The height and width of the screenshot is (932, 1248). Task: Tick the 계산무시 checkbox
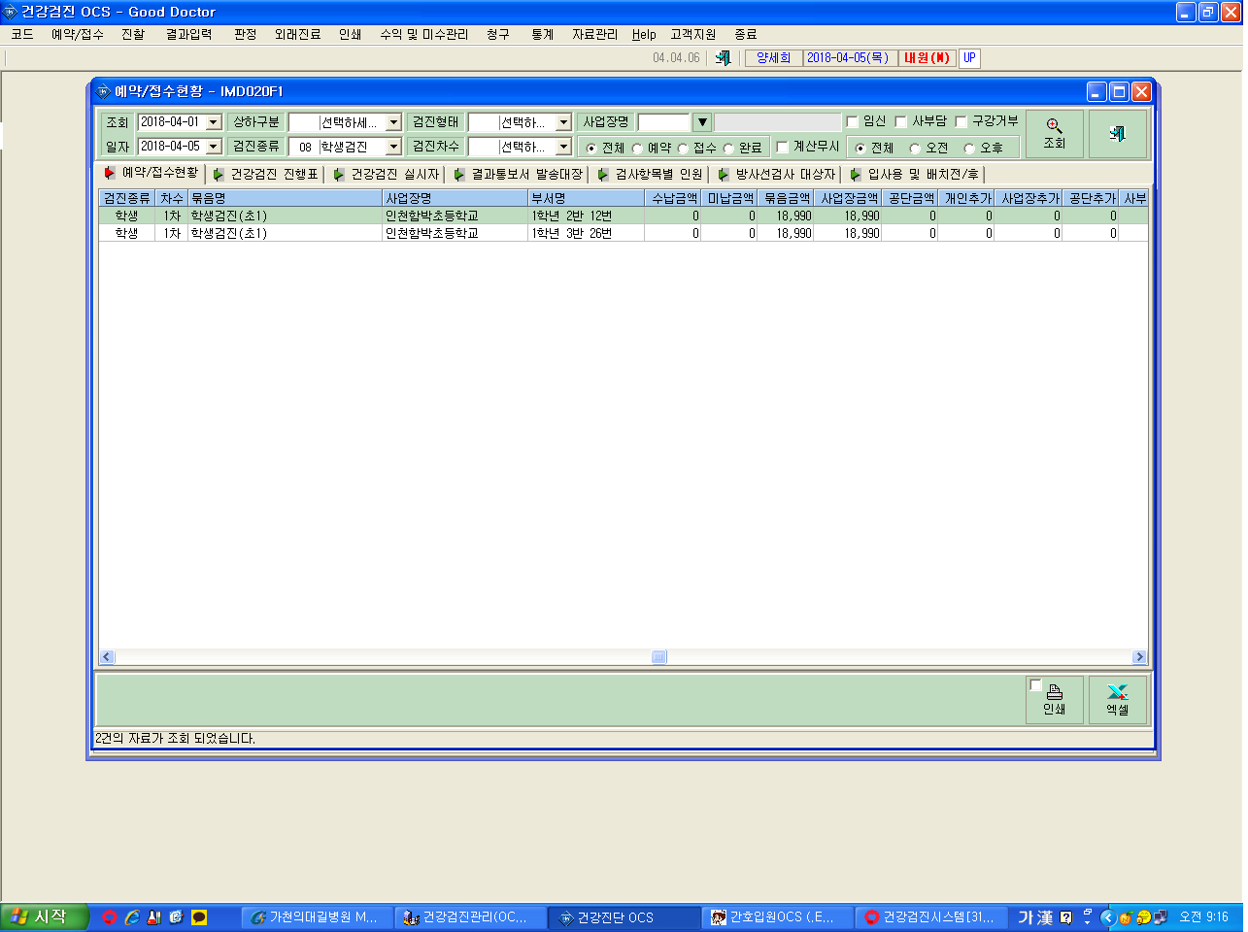pos(783,147)
